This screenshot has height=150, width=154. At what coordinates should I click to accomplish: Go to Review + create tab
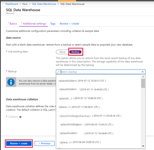click(69, 24)
